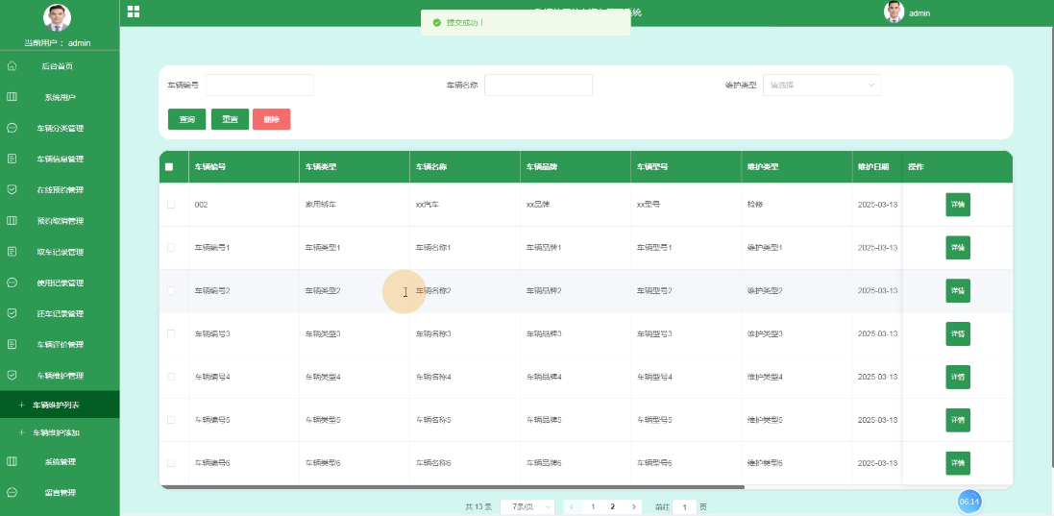
Task: Open 详情 for row 车辆编号4
Action: (958, 377)
